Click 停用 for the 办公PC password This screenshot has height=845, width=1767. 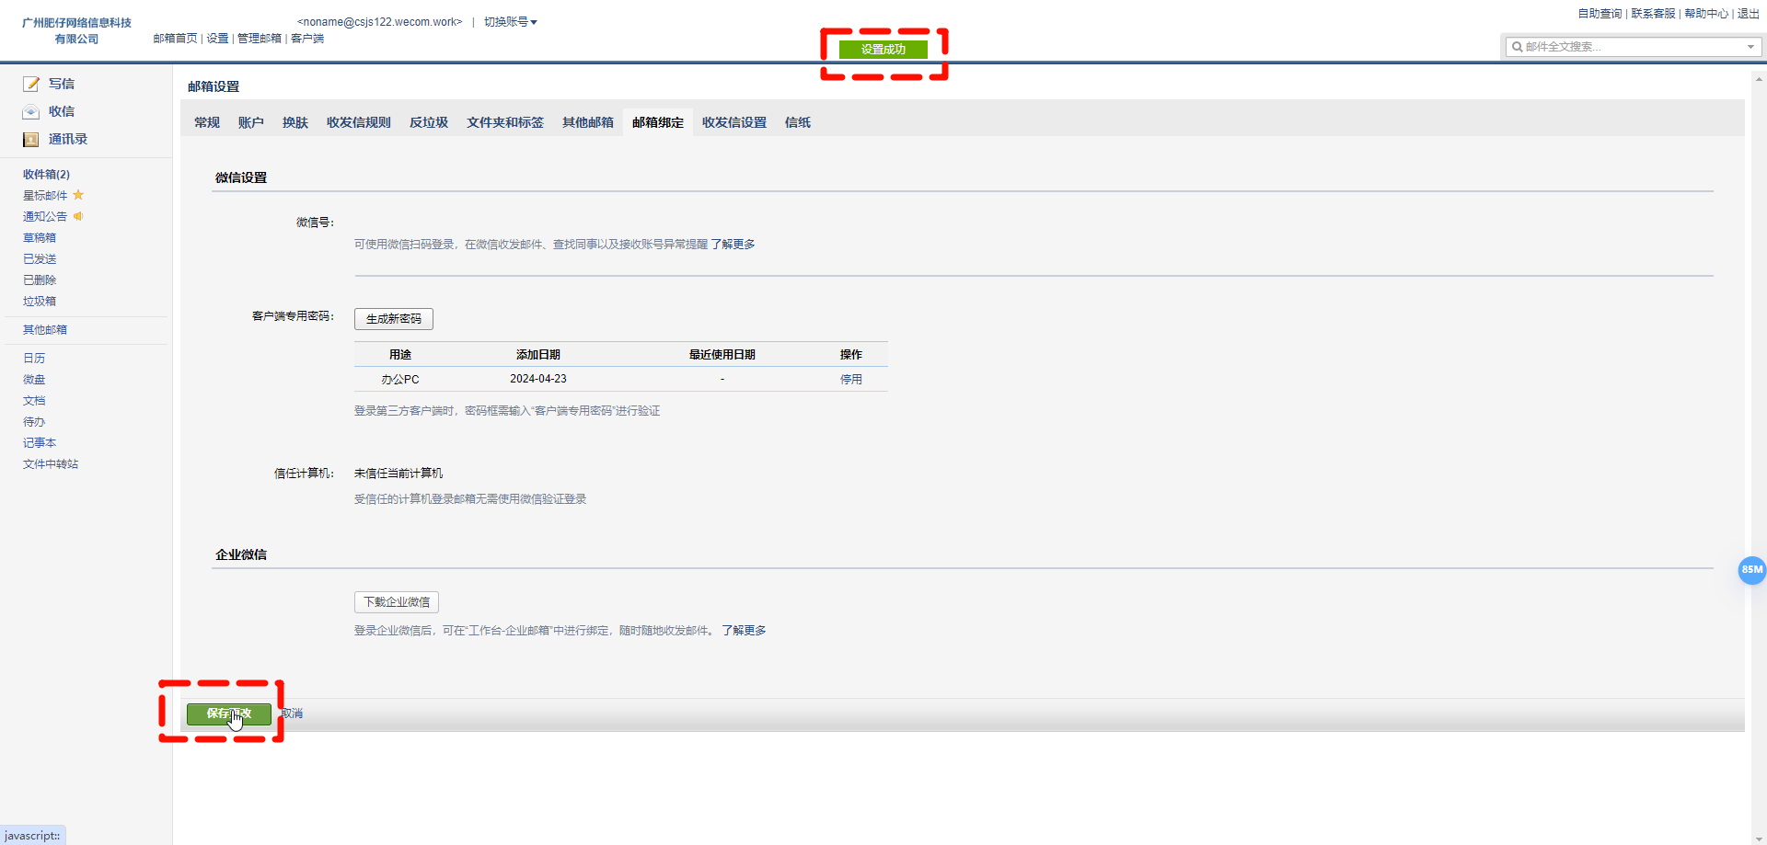coord(851,379)
